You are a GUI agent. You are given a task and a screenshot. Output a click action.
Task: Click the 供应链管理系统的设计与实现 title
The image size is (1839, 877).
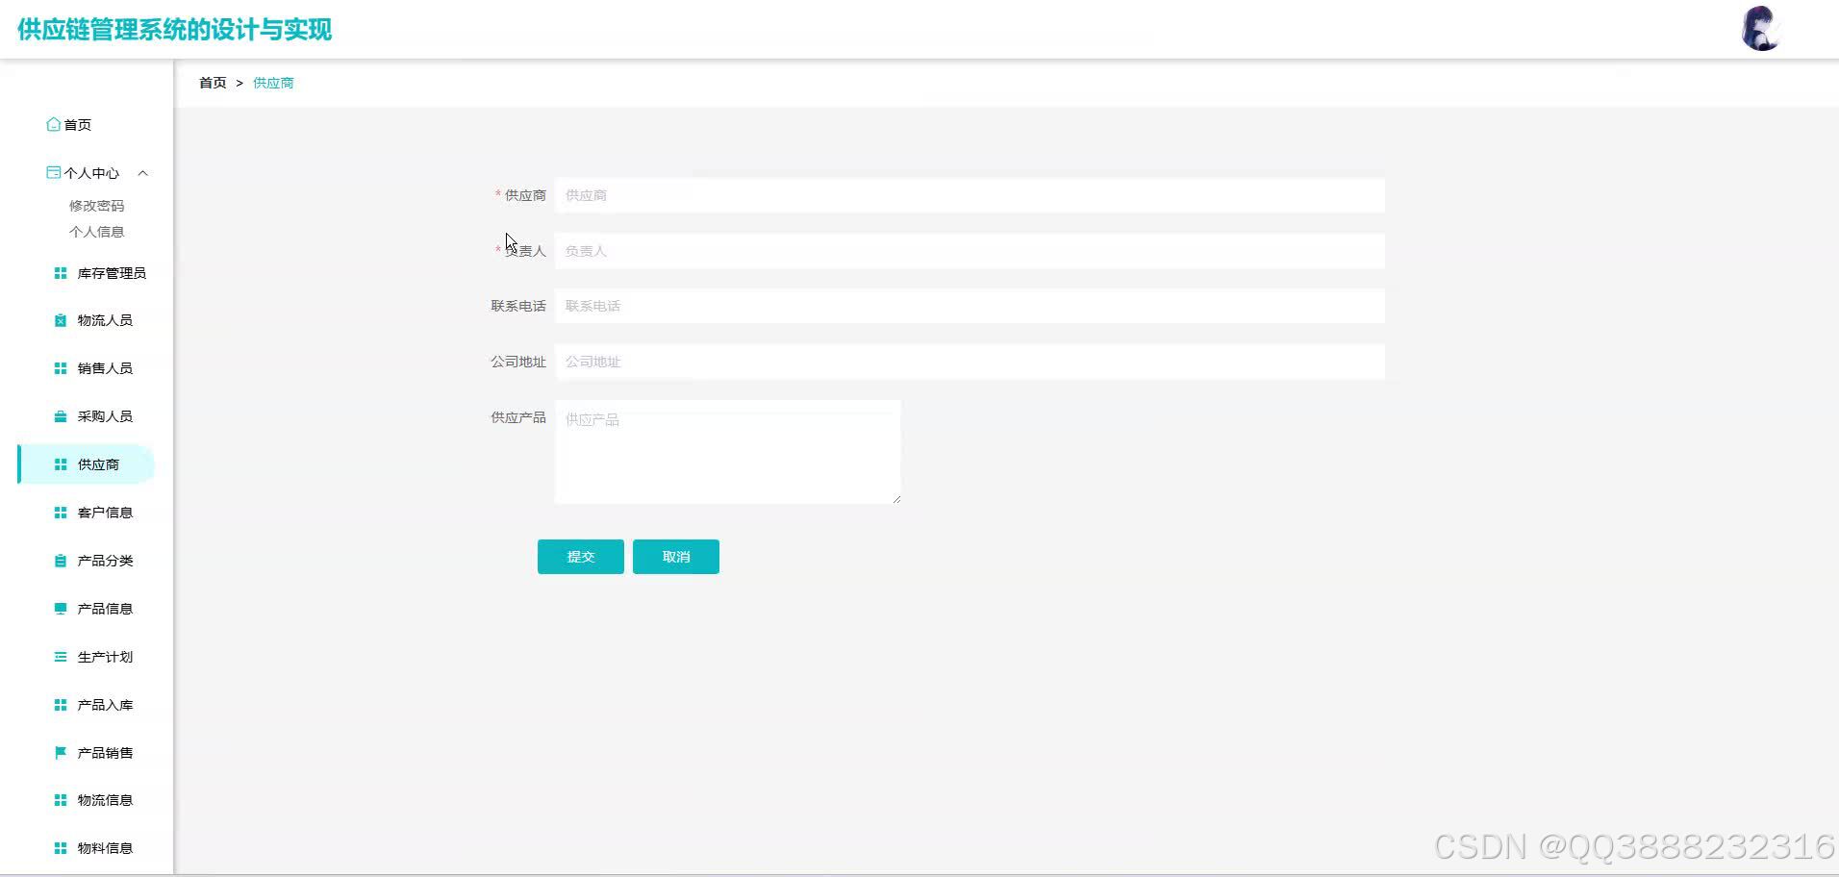click(x=175, y=30)
